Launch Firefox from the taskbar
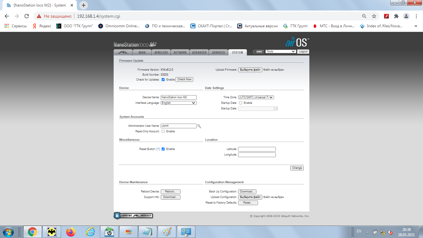 71,232
